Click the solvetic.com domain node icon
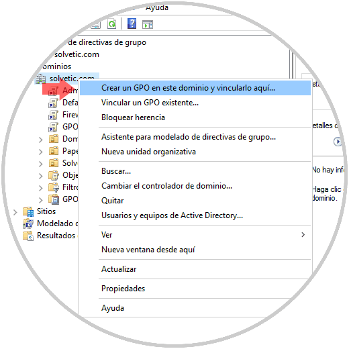This screenshot has height=349, width=349. (41, 79)
